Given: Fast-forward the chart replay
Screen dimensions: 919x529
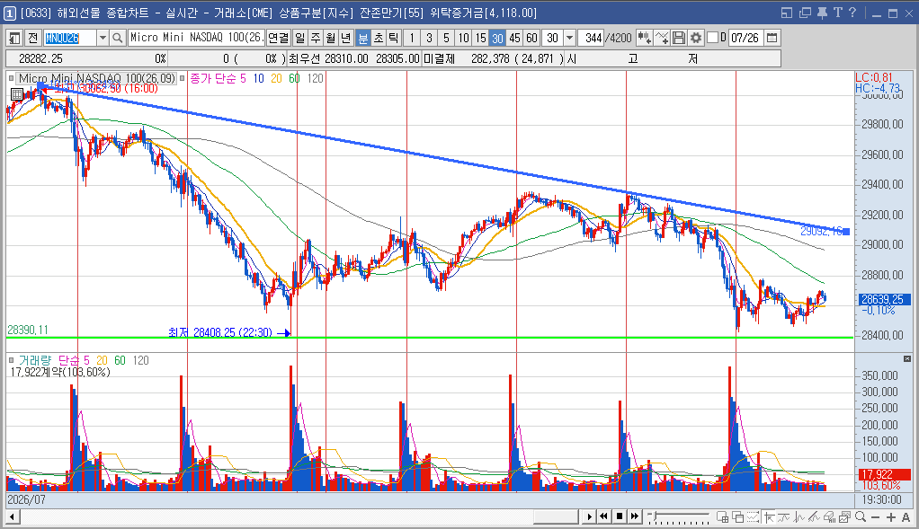Looking at the screenshot, I should pyautogui.click(x=635, y=516).
